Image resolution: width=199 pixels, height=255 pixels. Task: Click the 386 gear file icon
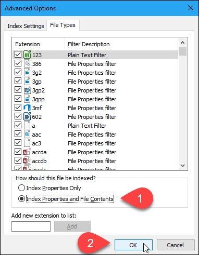tap(27, 64)
